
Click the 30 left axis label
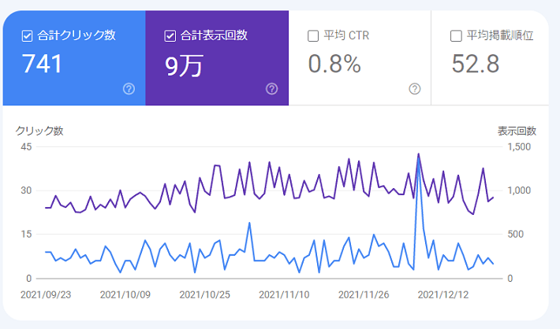coord(26,190)
